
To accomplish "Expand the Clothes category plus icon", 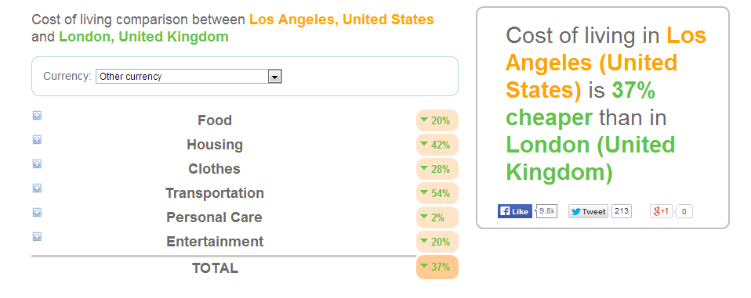I will point(37,163).
